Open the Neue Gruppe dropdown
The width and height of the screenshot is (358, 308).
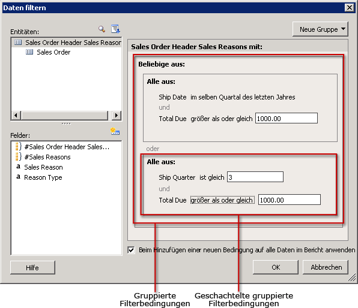point(320,29)
